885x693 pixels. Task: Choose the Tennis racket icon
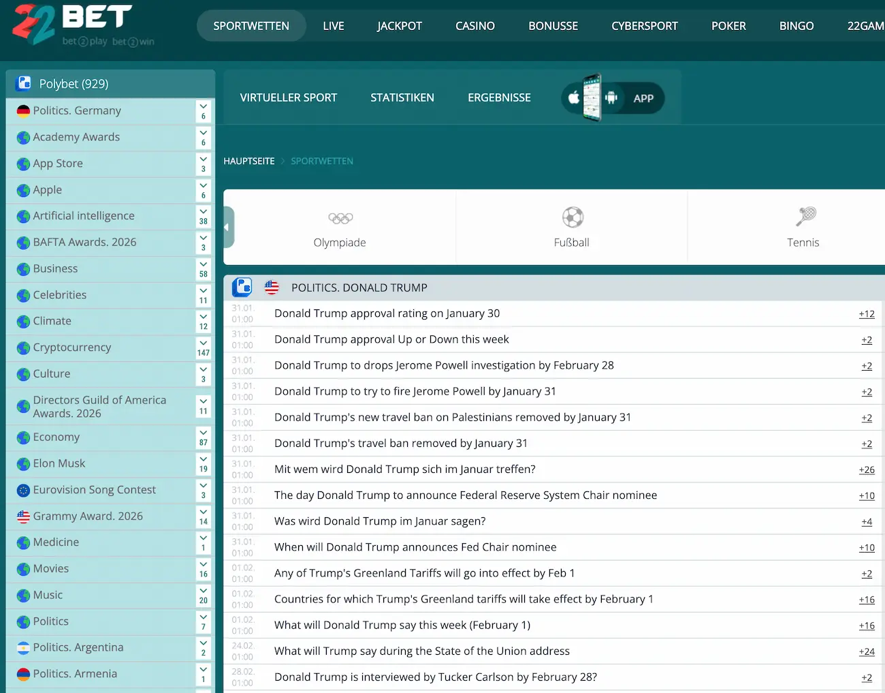[x=805, y=217]
